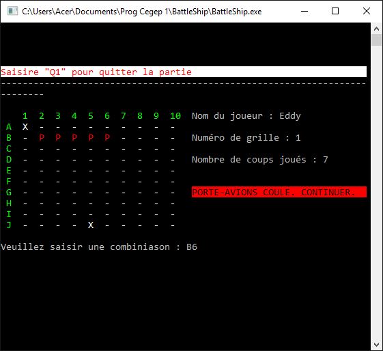Click row label H of the grid
383x351 pixels.
click(9, 203)
